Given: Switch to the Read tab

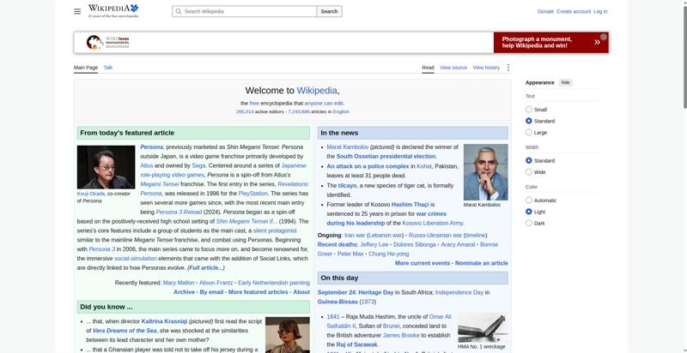Looking at the screenshot, I should (428, 68).
